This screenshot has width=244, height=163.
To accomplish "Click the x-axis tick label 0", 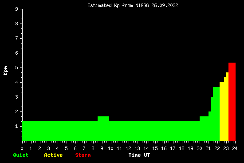I will pyautogui.click(x=22, y=148).
